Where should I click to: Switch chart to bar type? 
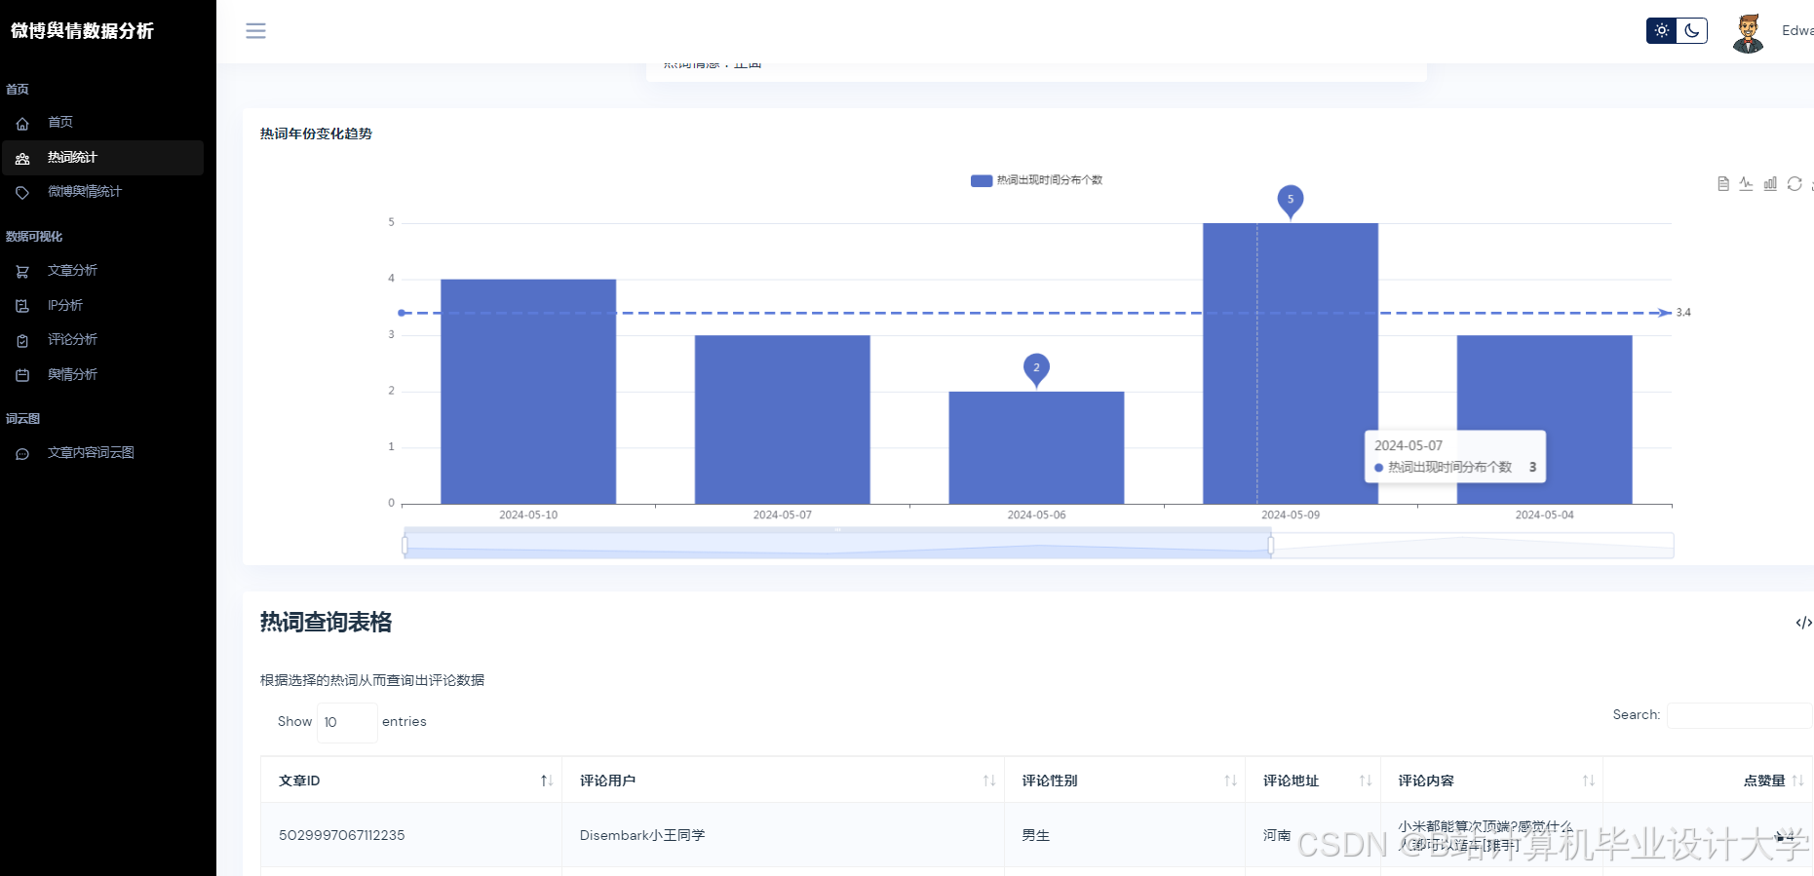[x=1770, y=184]
